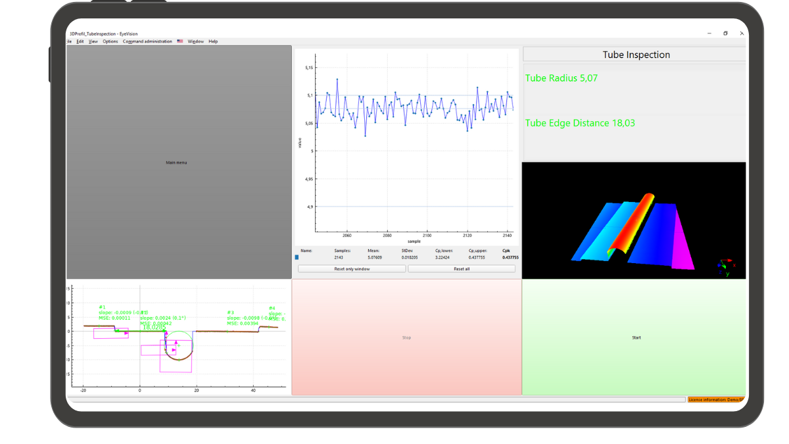Click the red Stop button
The height and width of the screenshot is (444, 789).
tap(406, 337)
